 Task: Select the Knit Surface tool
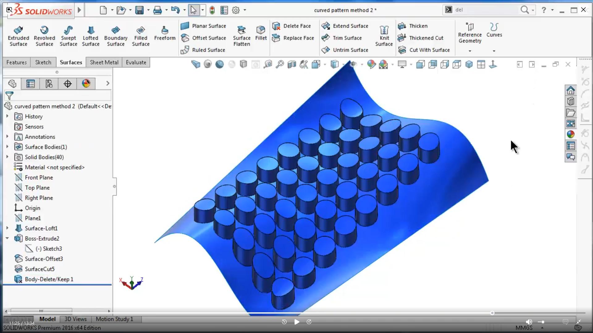point(384,35)
